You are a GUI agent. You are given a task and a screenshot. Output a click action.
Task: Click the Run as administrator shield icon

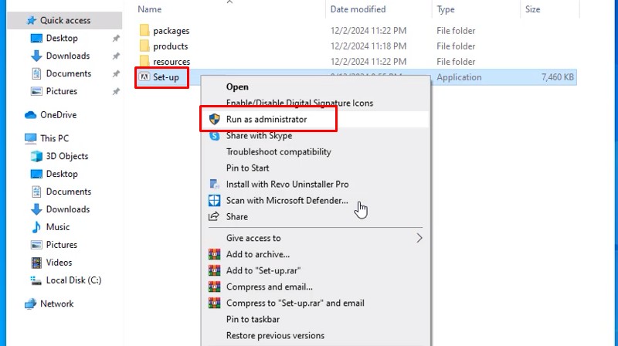tap(214, 120)
